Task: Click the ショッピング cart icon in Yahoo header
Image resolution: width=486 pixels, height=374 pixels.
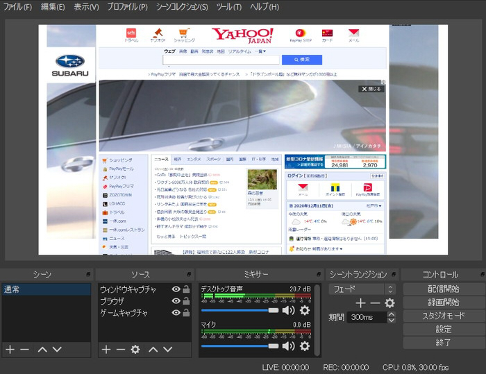Action: coord(184,35)
